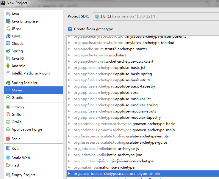Expand the gmaven-archetype-basic node
Screen dimensions: 219x179
[x=69, y=124]
